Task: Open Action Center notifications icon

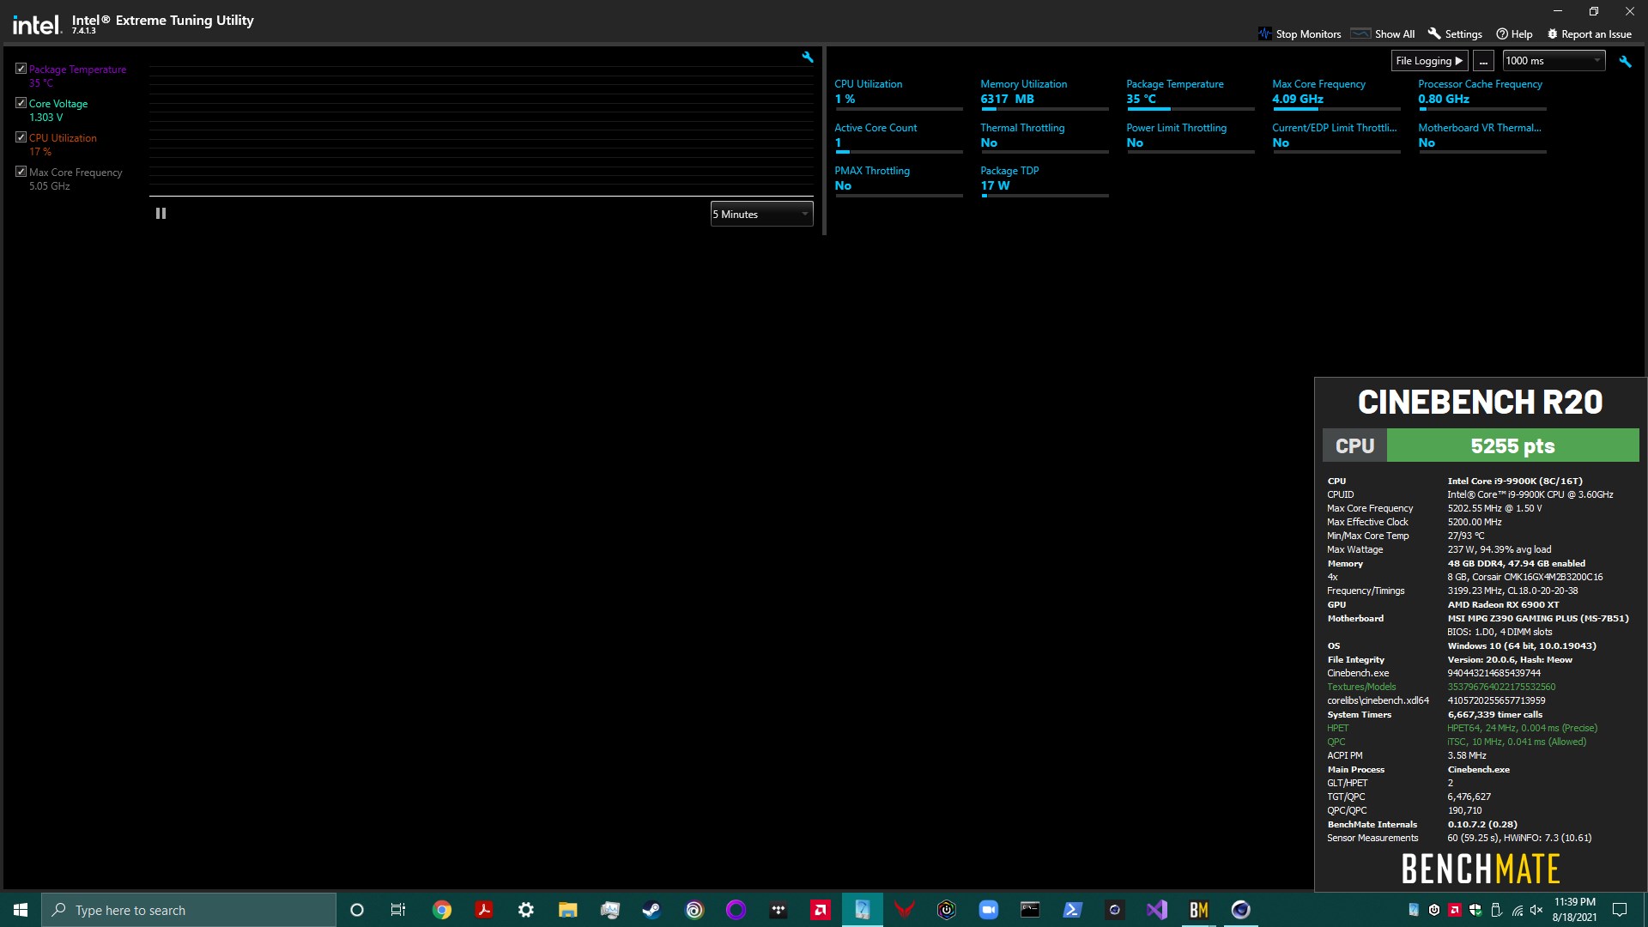Action: [1620, 910]
